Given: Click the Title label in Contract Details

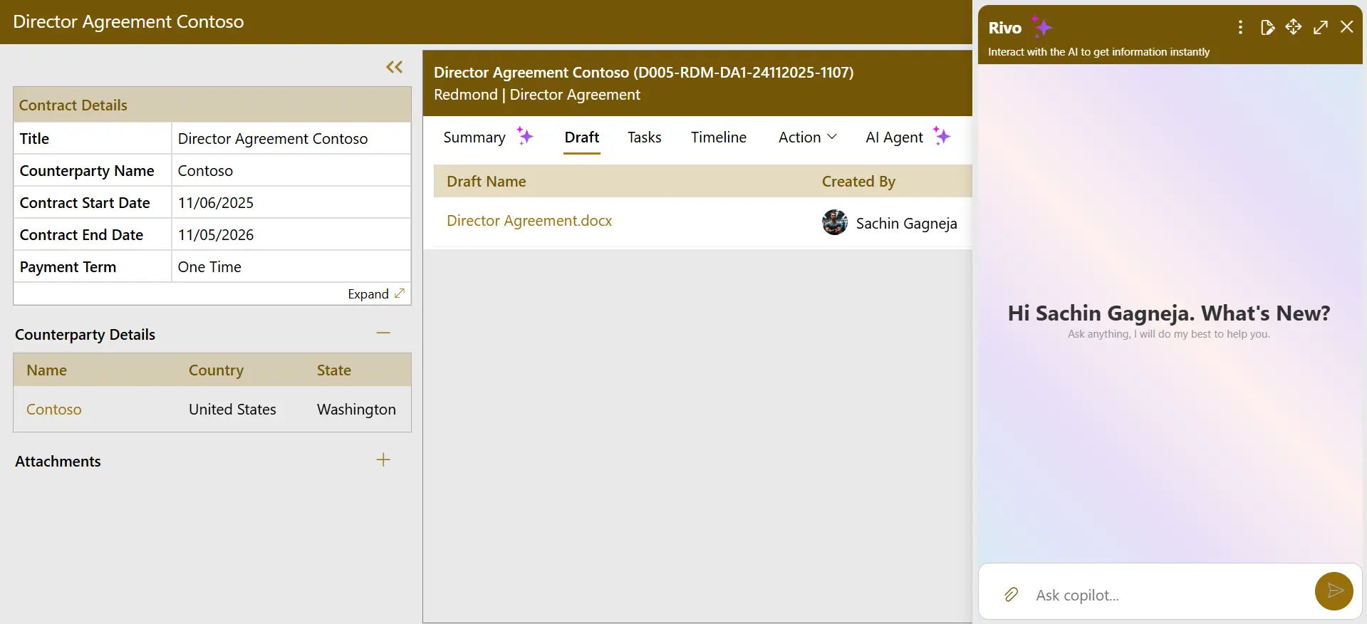Looking at the screenshot, I should [34, 139].
